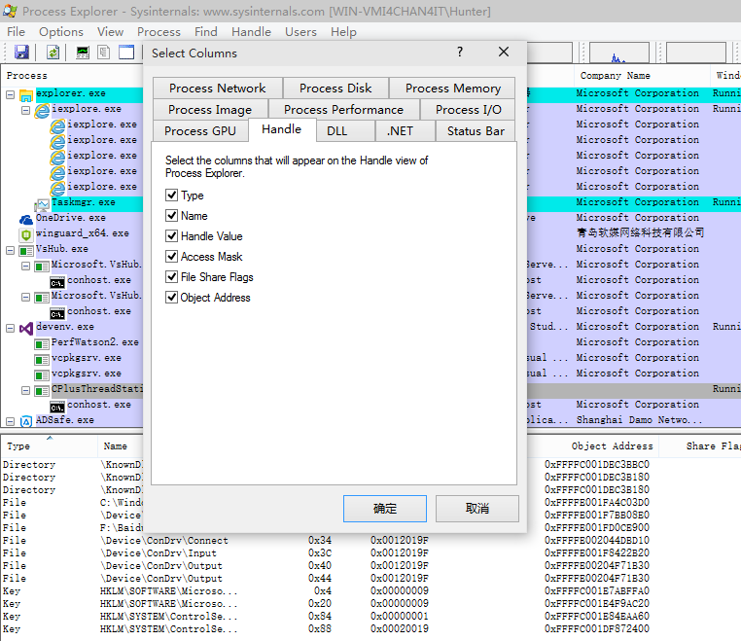The height and width of the screenshot is (641, 741).
Task: Switch to the Process Network tab
Action: pos(218,89)
